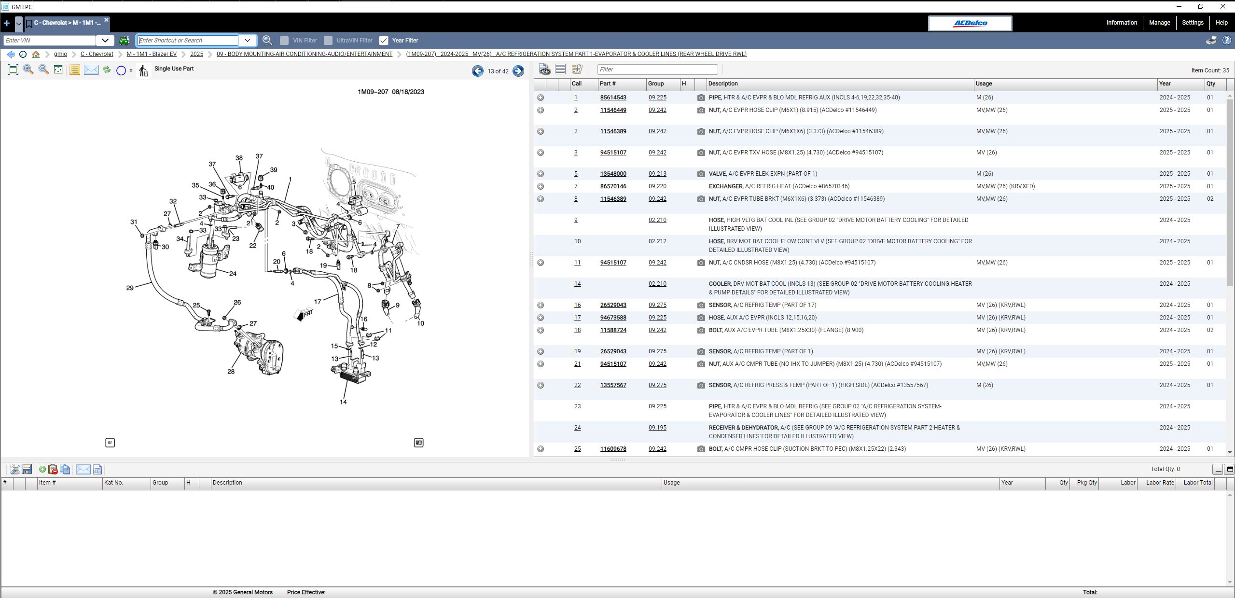Image resolution: width=1235 pixels, height=598 pixels.
Task: Zoom in on the parts diagram
Action: point(28,70)
